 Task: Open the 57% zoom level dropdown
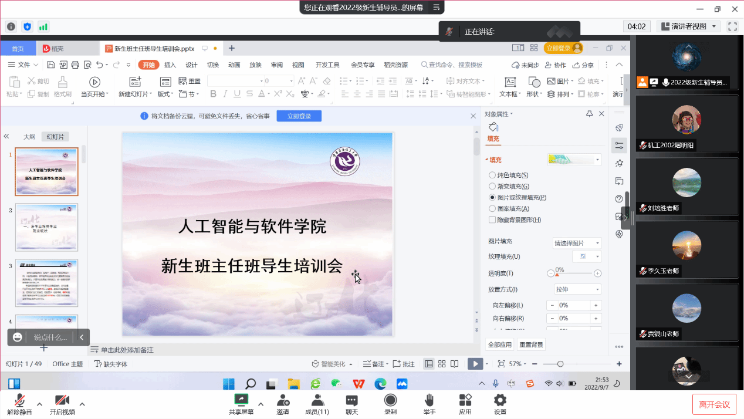[x=517, y=364]
